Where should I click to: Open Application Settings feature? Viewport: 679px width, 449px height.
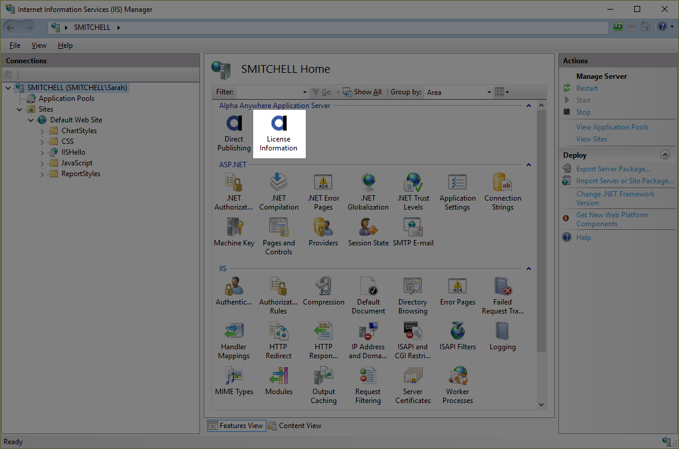pyautogui.click(x=457, y=192)
